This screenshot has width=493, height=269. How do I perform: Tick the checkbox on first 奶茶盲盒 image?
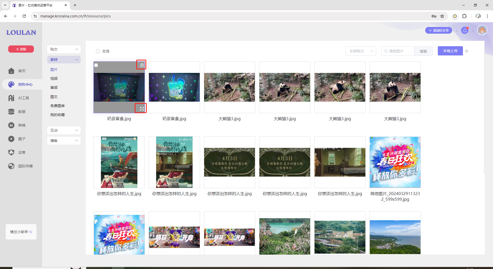pyautogui.click(x=96, y=65)
